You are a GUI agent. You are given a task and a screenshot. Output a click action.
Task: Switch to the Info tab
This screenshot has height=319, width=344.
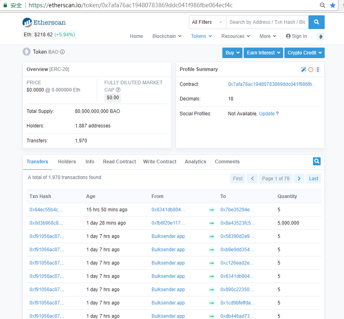(x=90, y=162)
